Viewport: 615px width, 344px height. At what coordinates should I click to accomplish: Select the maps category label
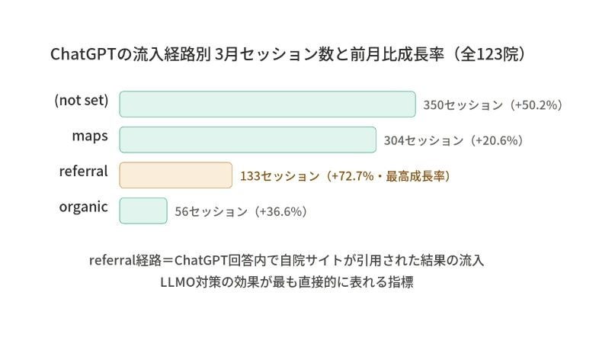point(90,136)
